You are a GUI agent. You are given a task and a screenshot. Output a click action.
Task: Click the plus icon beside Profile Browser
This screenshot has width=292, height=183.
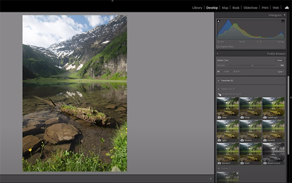218,54
